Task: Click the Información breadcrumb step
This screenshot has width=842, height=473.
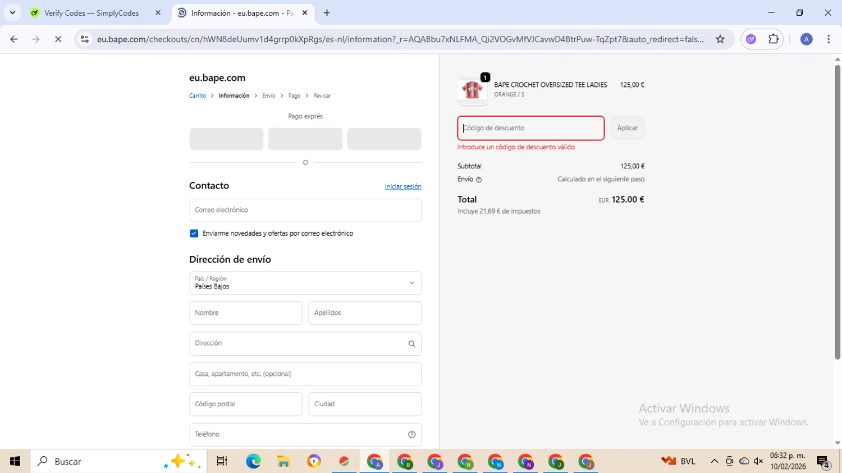Action: click(x=234, y=96)
